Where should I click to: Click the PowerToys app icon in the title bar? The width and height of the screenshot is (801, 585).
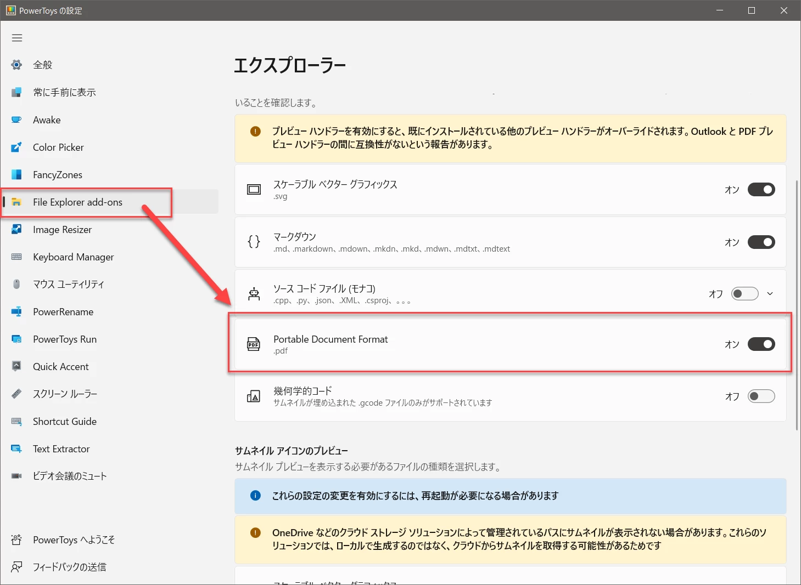pyautogui.click(x=10, y=10)
